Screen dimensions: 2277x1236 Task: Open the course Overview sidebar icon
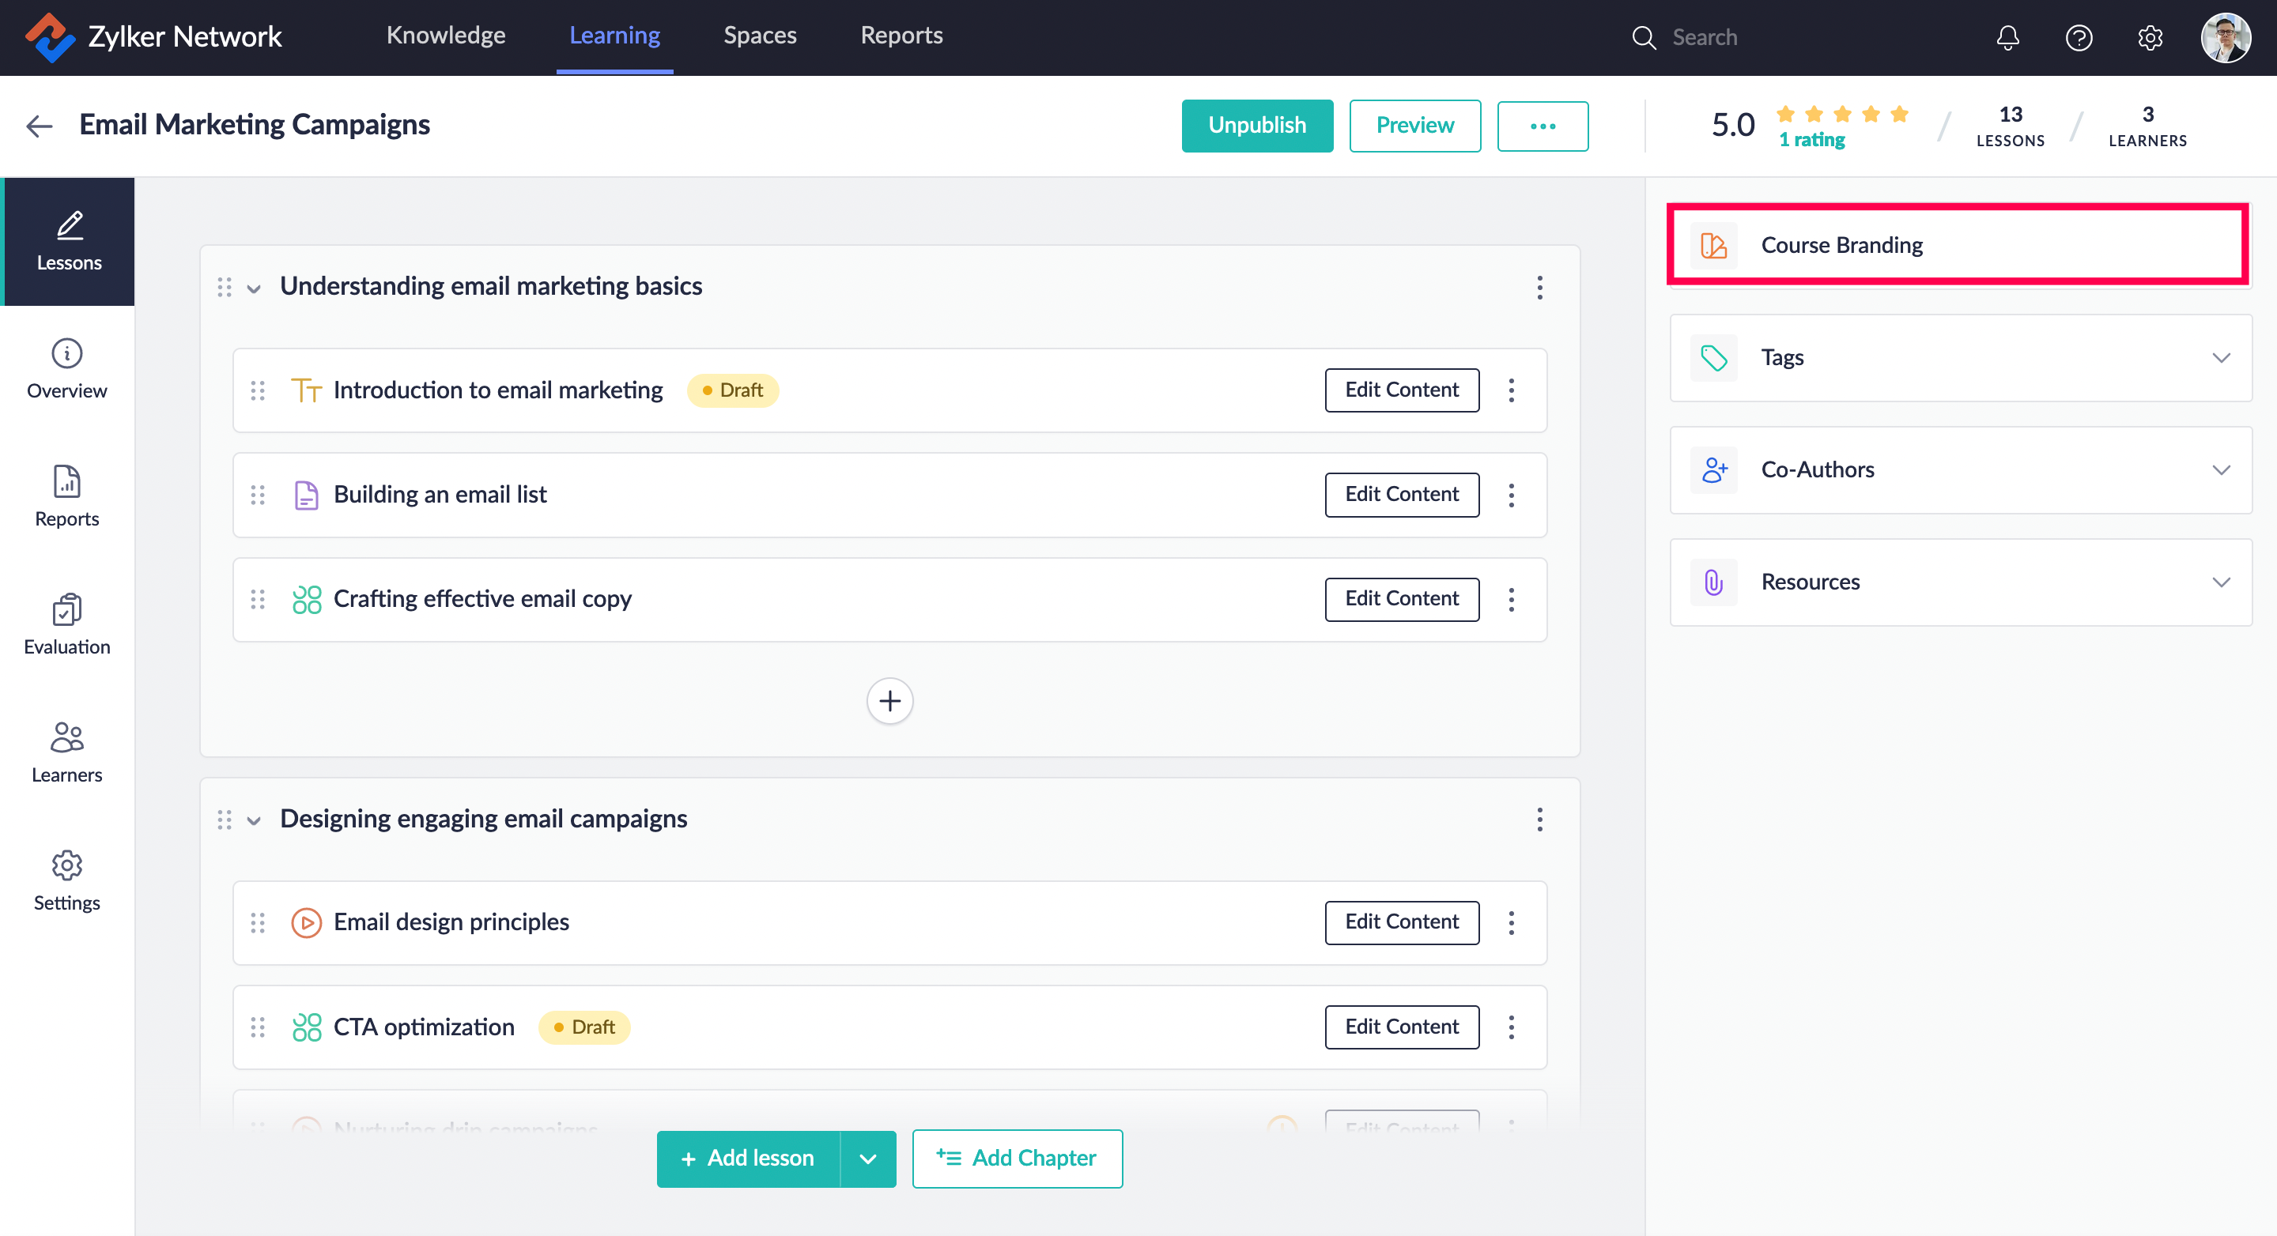click(67, 368)
